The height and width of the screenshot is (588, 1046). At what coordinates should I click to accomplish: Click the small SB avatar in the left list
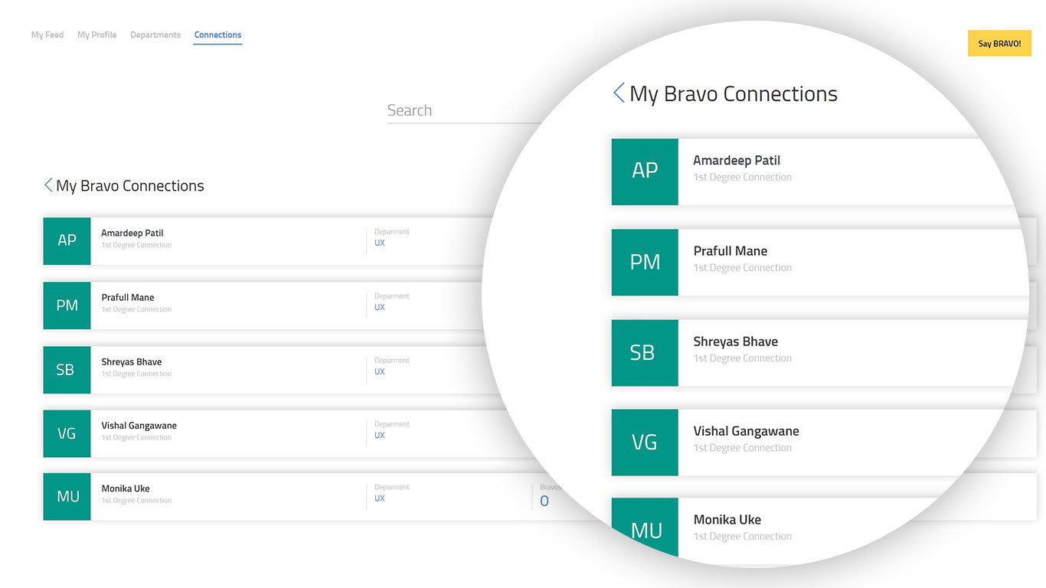pyautogui.click(x=67, y=370)
